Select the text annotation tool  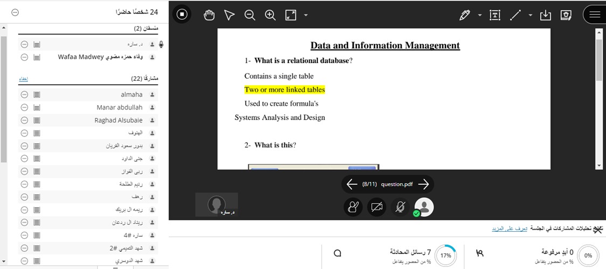[494, 15]
